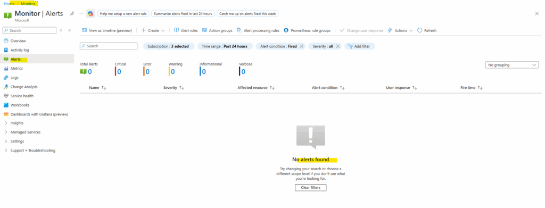Click View as timeline (preview)
Screen dimensions: 545x208
click(x=107, y=30)
